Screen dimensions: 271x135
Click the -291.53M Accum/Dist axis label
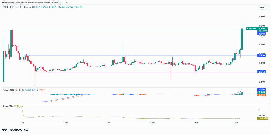262,118
